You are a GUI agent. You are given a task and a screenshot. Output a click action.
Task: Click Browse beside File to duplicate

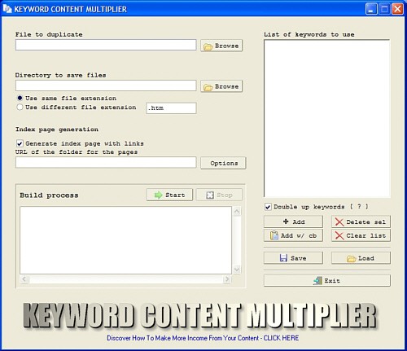tap(221, 46)
